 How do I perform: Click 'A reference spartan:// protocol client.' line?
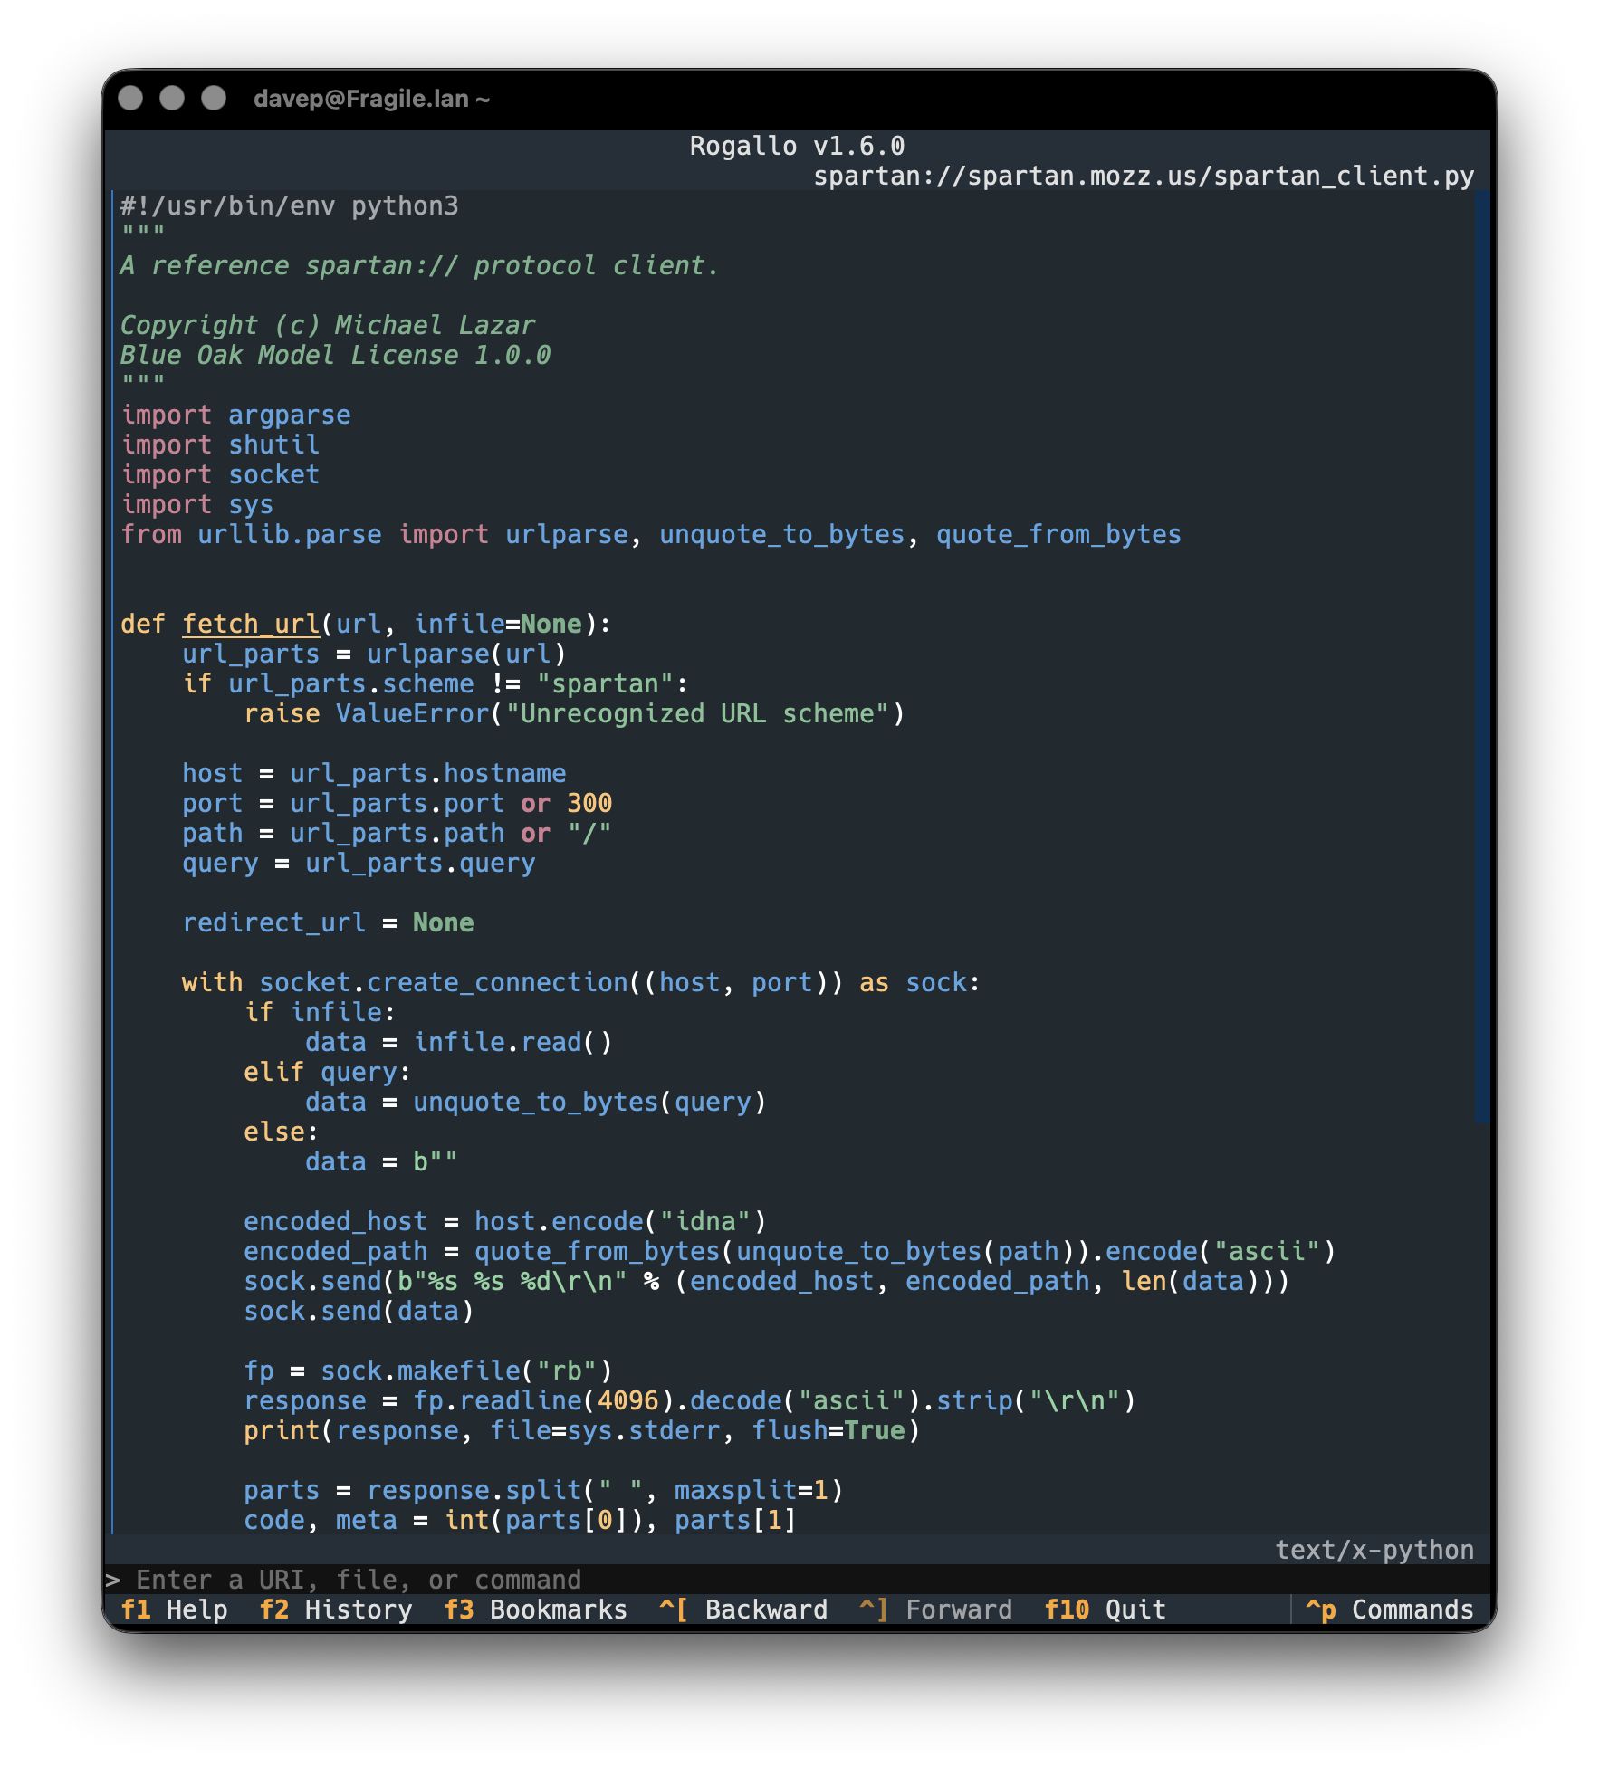click(x=419, y=265)
